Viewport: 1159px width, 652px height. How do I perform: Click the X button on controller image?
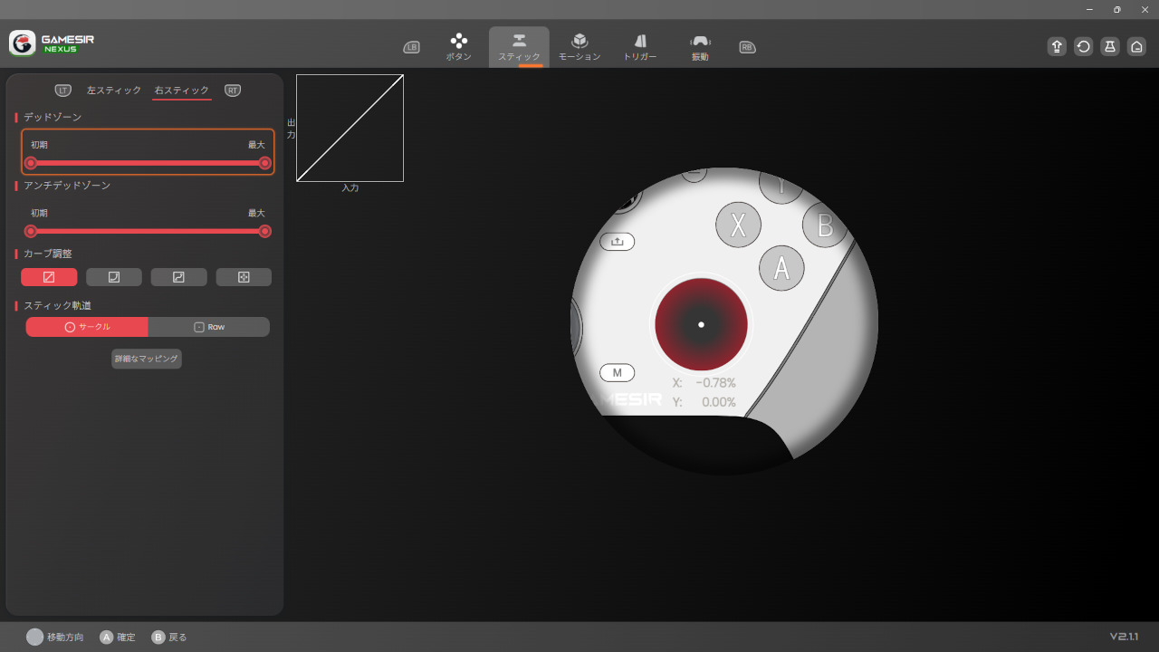coord(738,225)
